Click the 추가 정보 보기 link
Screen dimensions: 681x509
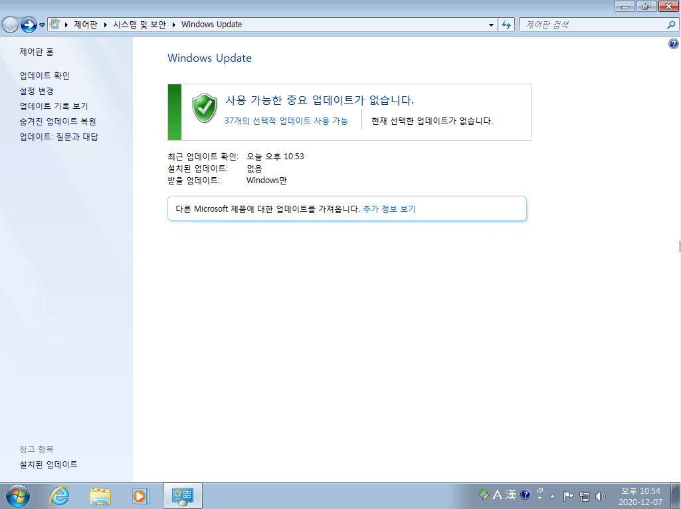(x=389, y=209)
